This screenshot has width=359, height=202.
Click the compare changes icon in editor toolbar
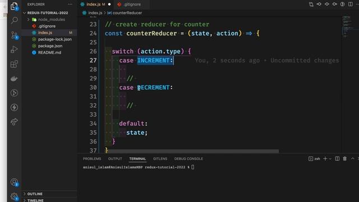tap(311, 4)
